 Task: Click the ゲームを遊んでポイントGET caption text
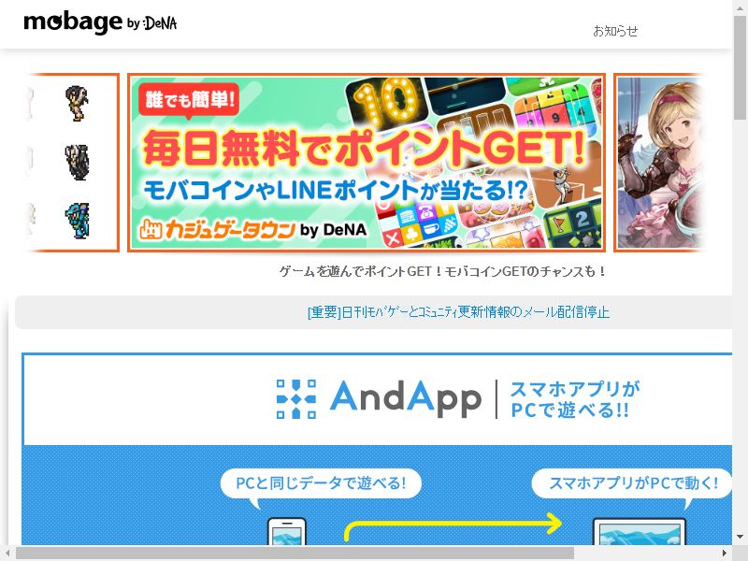[442, 271]
